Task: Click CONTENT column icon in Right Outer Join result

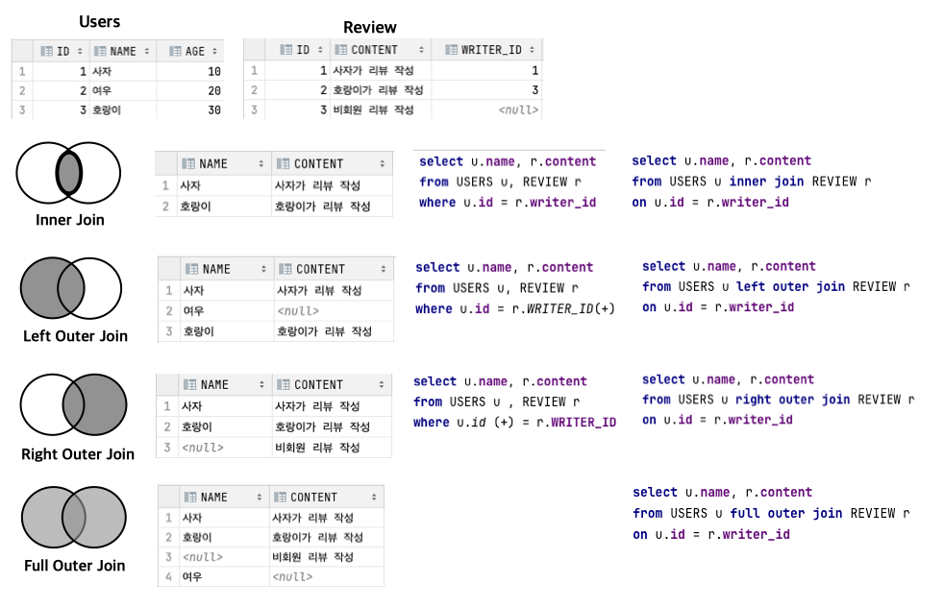Action: (x=283, y=384)
